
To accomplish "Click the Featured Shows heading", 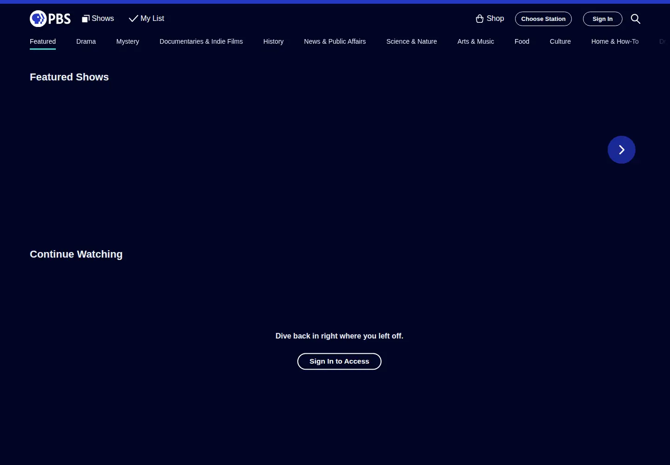I will pos(69,77).
